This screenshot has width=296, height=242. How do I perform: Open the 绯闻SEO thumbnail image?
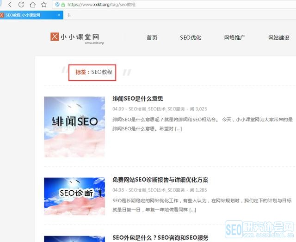74,127
